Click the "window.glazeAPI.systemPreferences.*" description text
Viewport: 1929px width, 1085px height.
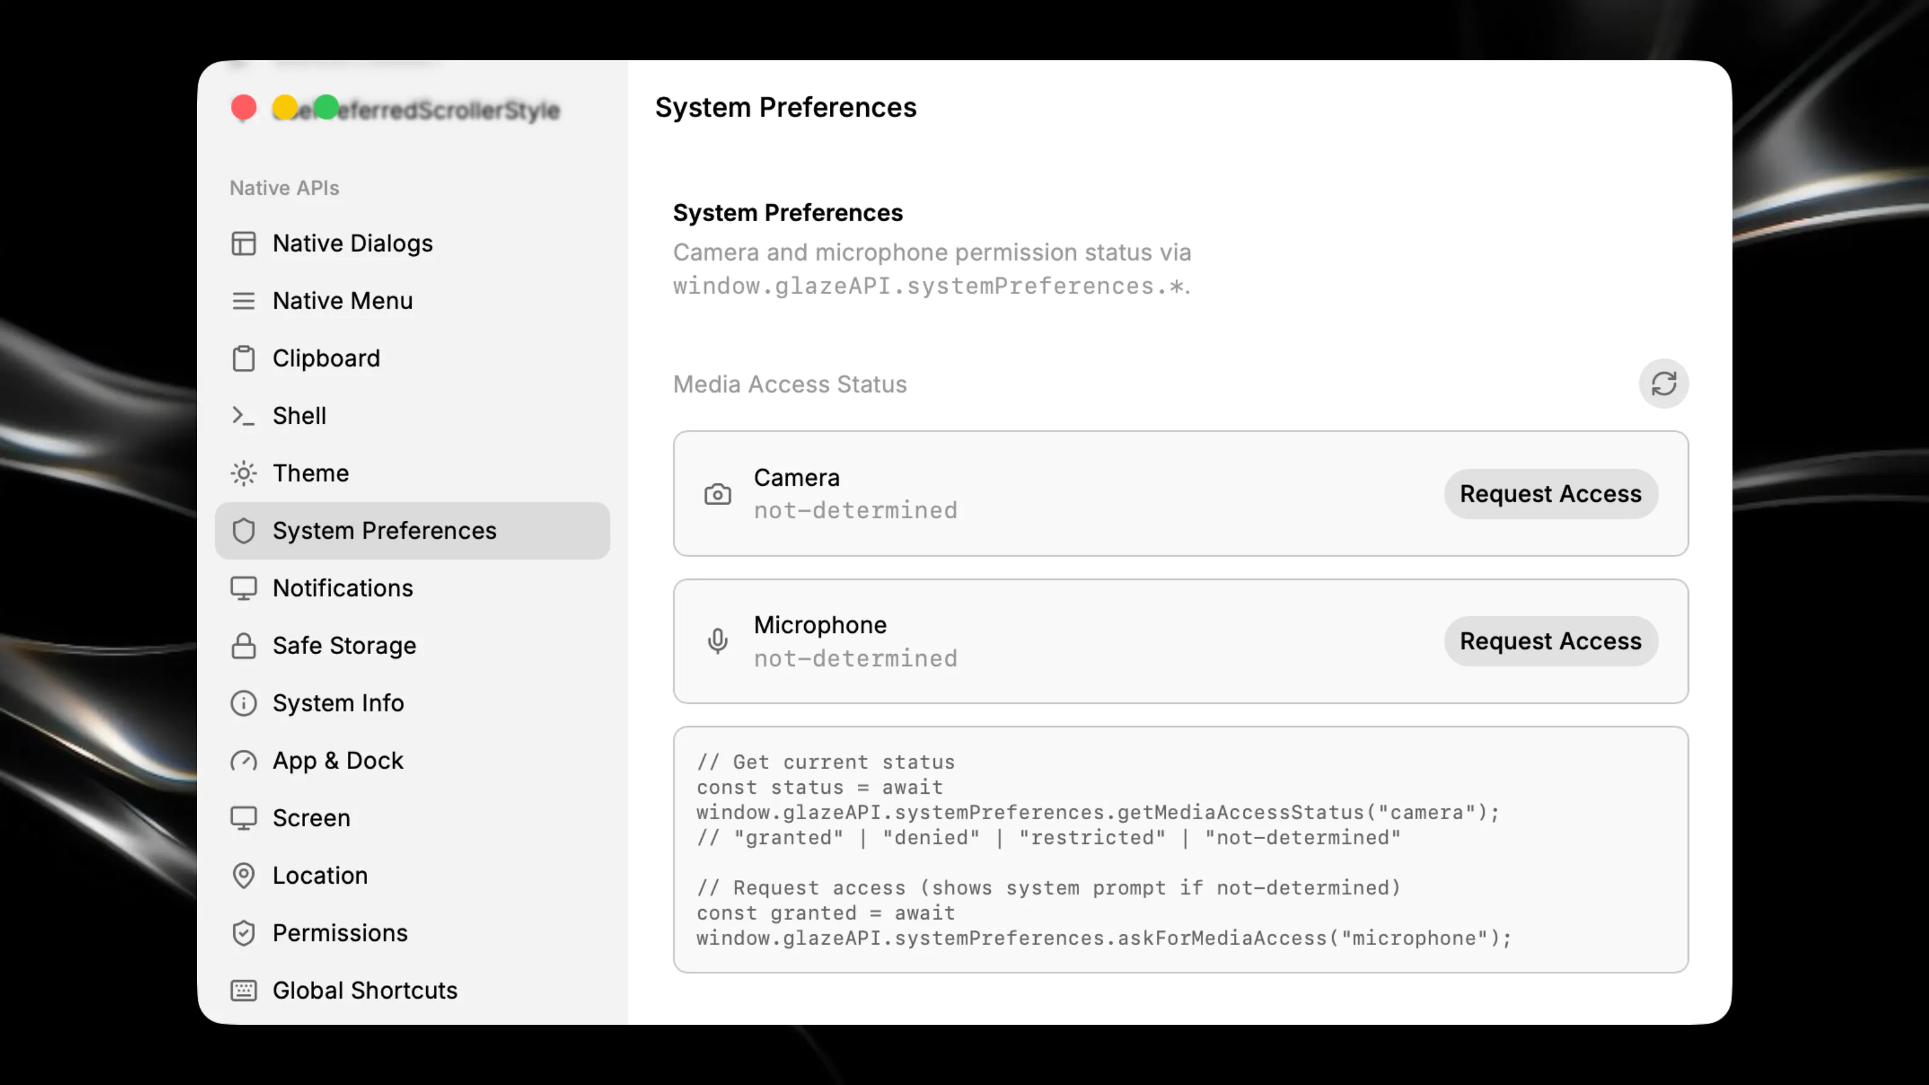931,286
